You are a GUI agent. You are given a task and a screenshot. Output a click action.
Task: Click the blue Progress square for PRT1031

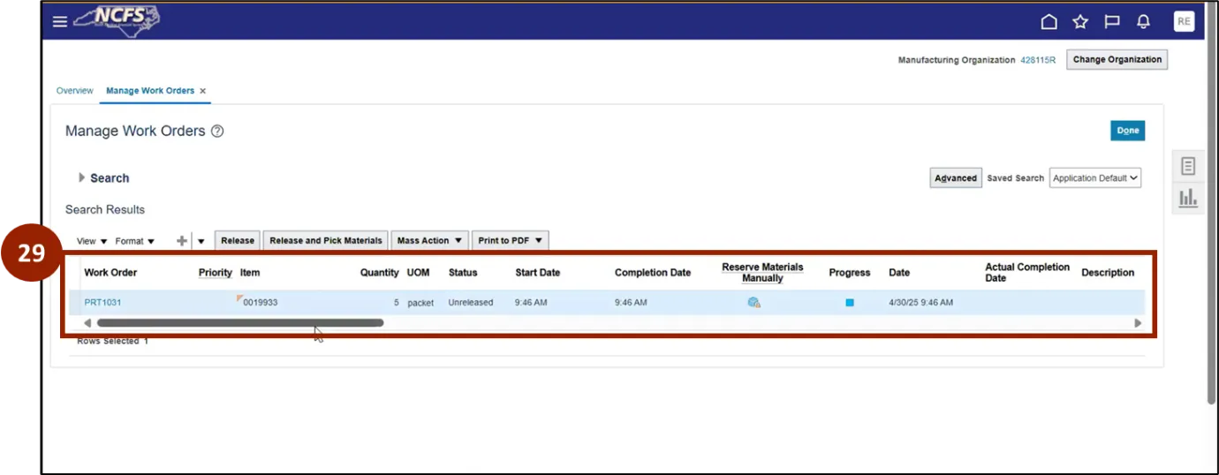click(850, 302)
